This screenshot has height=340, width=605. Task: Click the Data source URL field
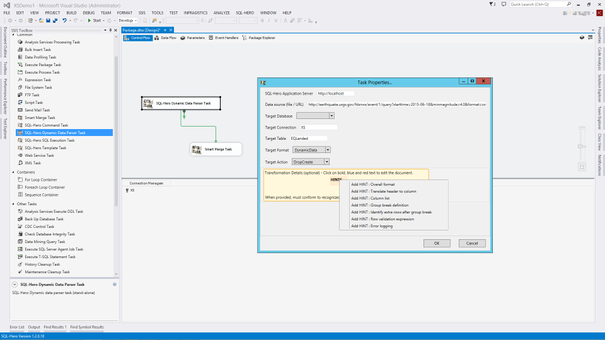click(397, 105)
